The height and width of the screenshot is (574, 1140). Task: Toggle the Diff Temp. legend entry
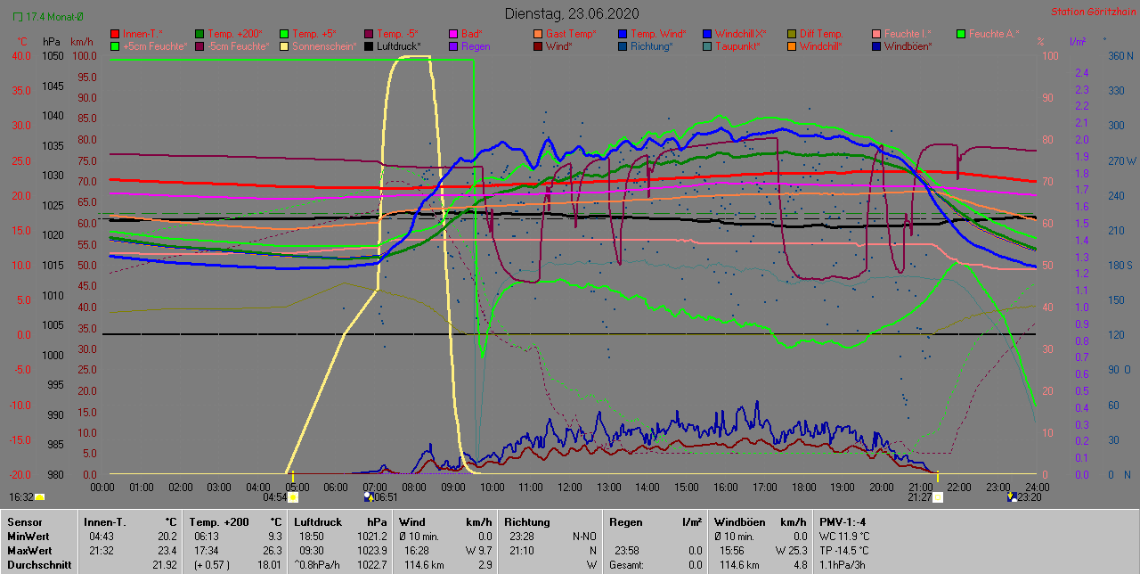tap(816, 34)
